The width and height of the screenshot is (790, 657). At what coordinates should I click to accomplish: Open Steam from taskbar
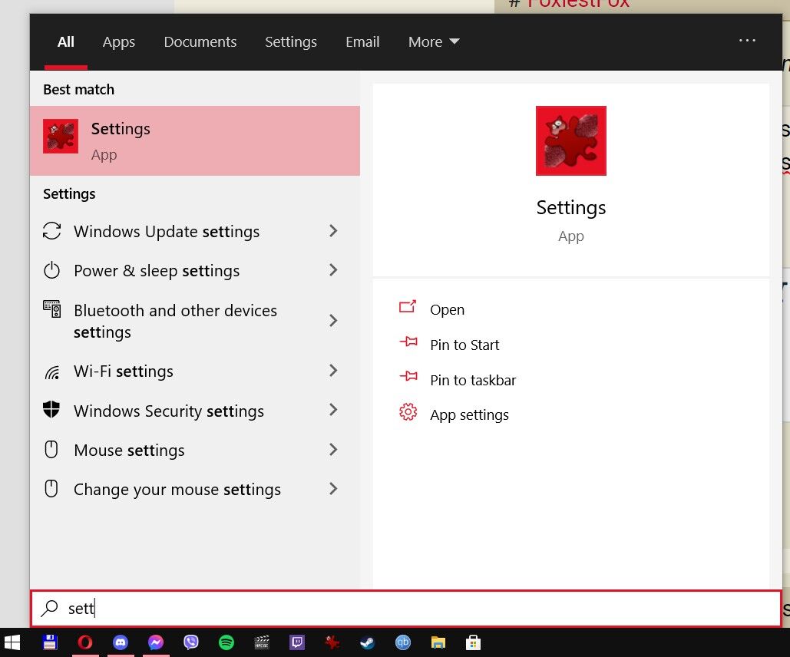coord(367,642)
